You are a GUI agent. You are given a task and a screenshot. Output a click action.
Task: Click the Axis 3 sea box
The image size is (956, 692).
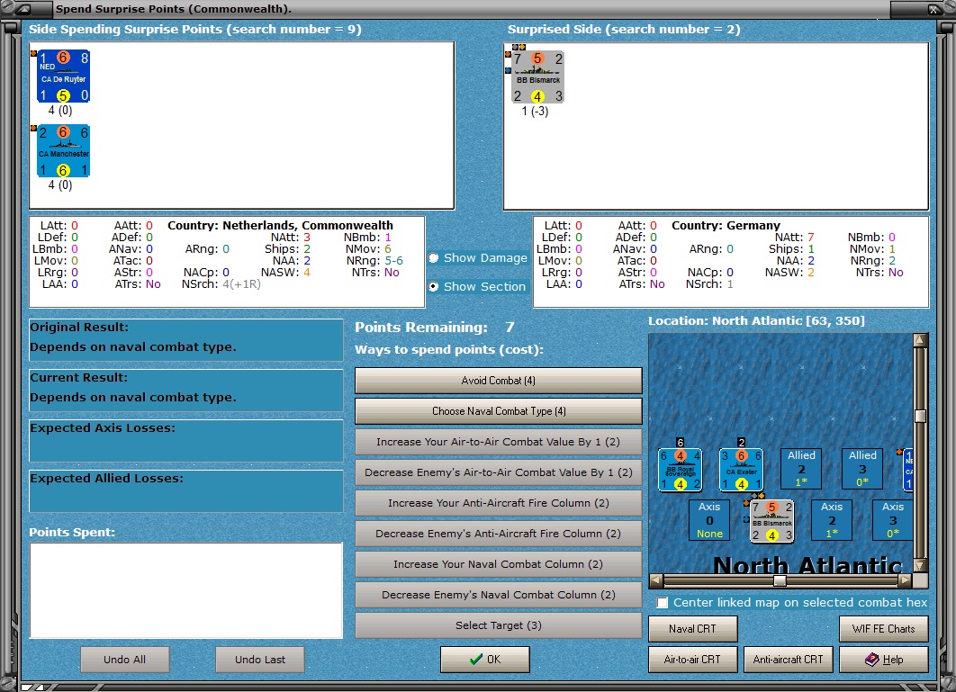click(893, 520)
